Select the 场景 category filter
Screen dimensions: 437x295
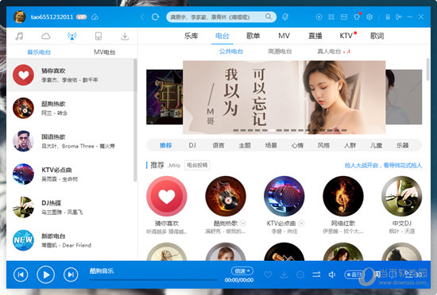[271, 145]
